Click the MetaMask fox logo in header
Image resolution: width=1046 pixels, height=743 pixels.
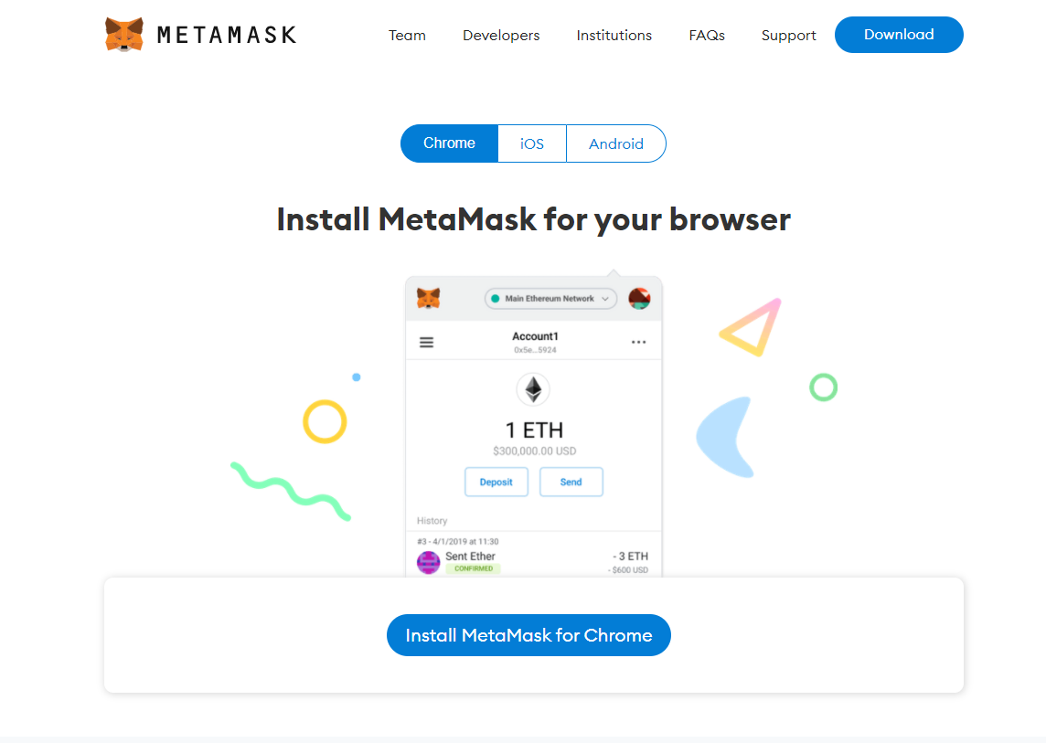click(x=124, y=35)
